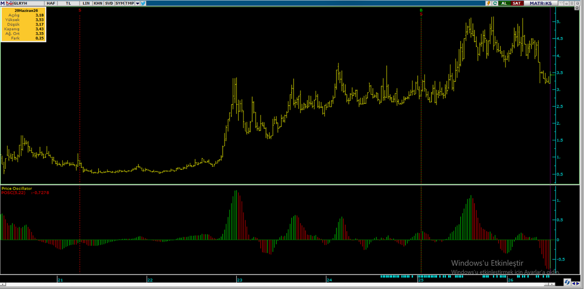Screen dimensions: 584x289
Task: Move the chart left with the blue arrow
Action: [574, 284]
